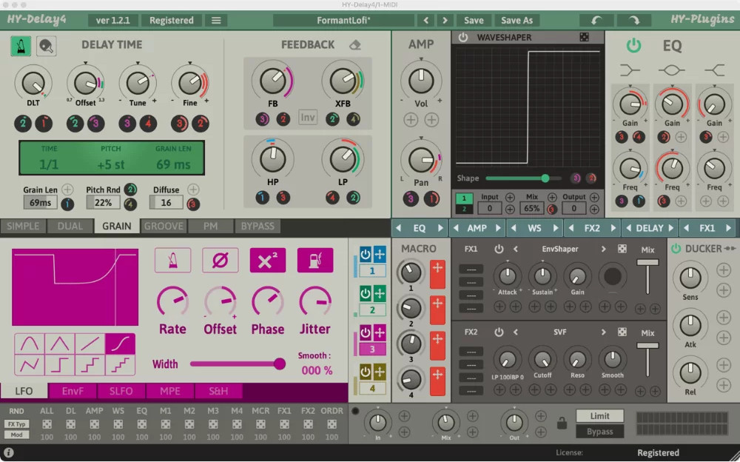
Task: Click the Shape slider in the Waveshaper
Action: (545, 178)
